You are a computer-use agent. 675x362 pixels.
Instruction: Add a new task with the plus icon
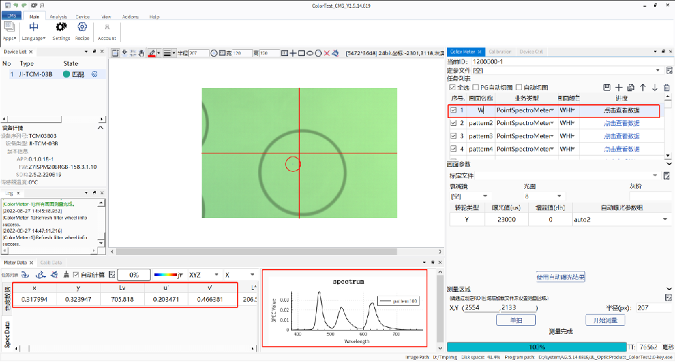619,87
